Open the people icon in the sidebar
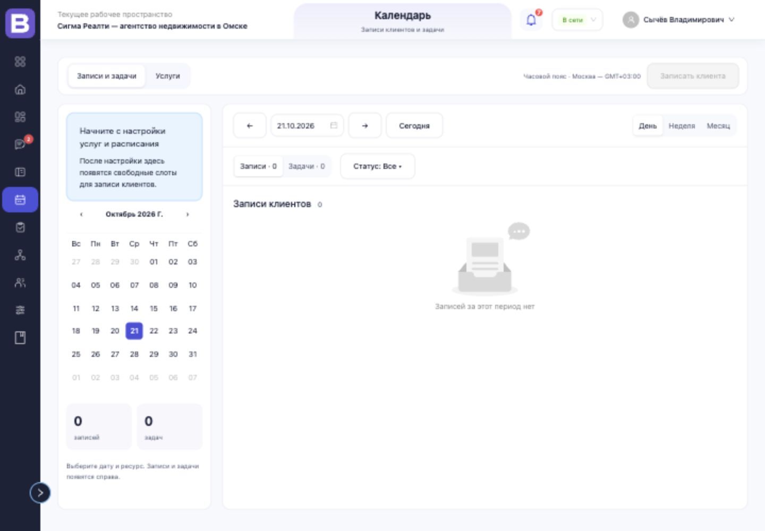765x531 pixels. (x=20, y=282)
